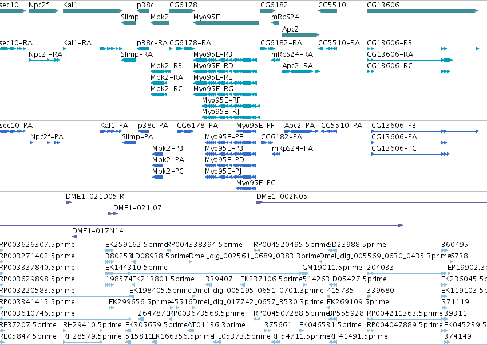Click the Kal1-RA transcript label
487x345 pixels.
(x=77, y=43)
